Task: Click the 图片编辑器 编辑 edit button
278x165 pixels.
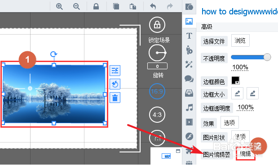Action: click(x=246, y=154)
